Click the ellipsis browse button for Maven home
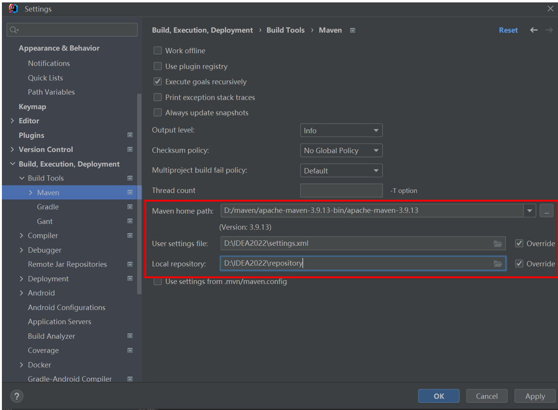 coord(547,211)
